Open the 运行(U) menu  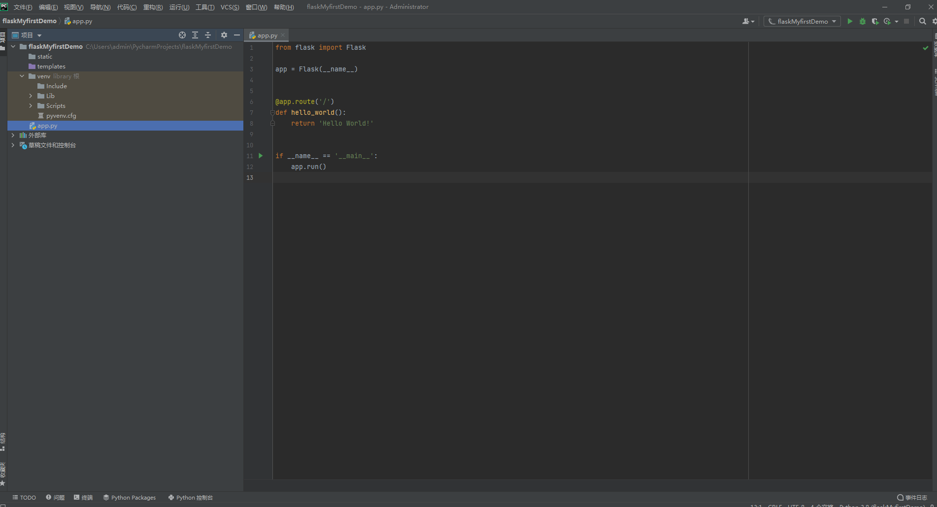coord(179,7)
